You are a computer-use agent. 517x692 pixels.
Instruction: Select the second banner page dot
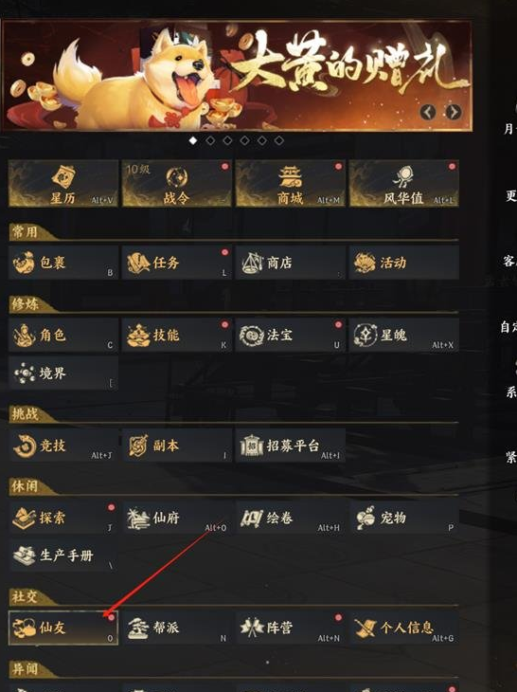coord(210,140)
